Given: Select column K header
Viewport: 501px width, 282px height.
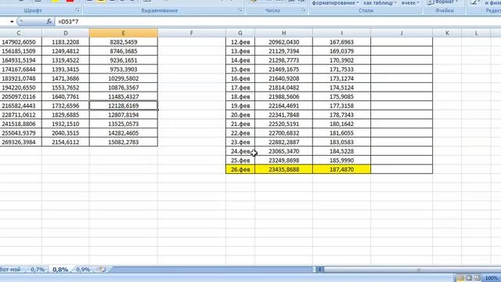Looking at the screenshot, I should 447,33.
